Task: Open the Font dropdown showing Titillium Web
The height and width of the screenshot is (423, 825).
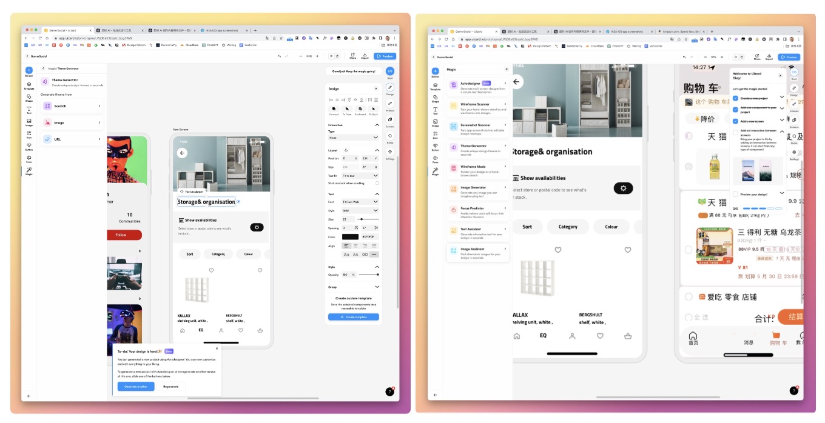Action: point(360,202)
